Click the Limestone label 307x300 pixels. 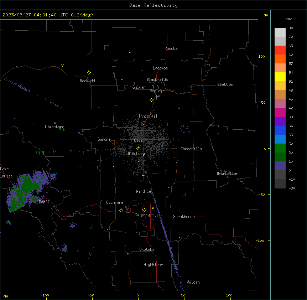coord(54,127)
